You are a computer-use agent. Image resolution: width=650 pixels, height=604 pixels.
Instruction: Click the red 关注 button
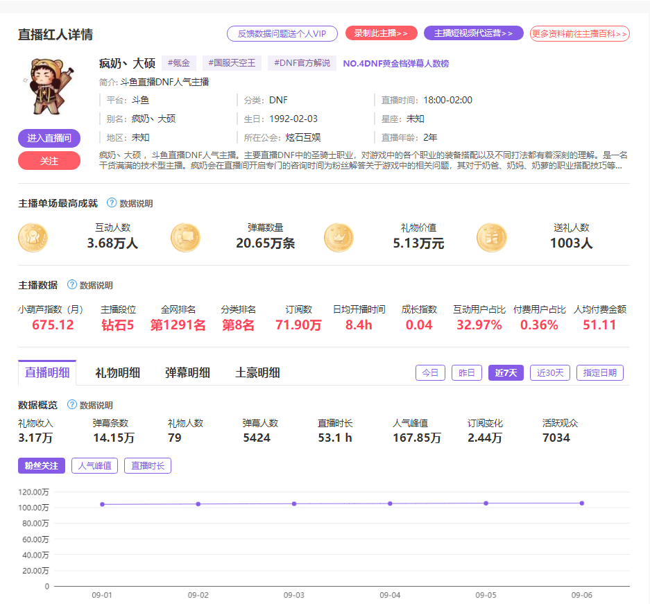pos(49,161)
